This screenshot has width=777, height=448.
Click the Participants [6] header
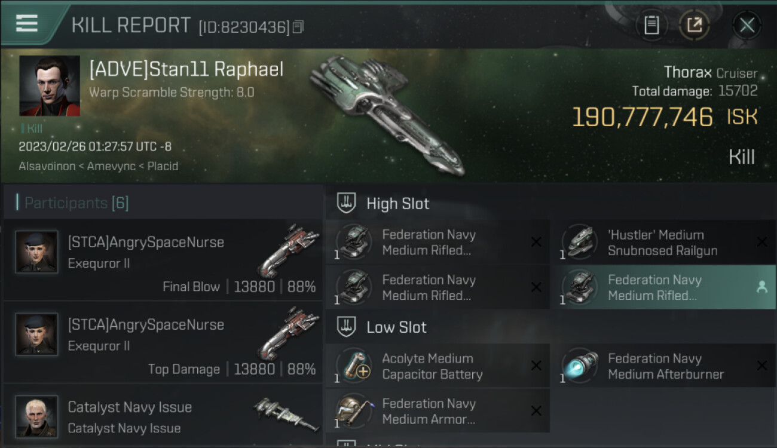[x=72, y=203]
